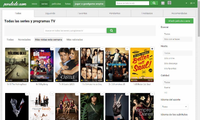Click the 11x16 Anatomía de Grey caption
200x120 pixels.
click(x=92, y=84)
